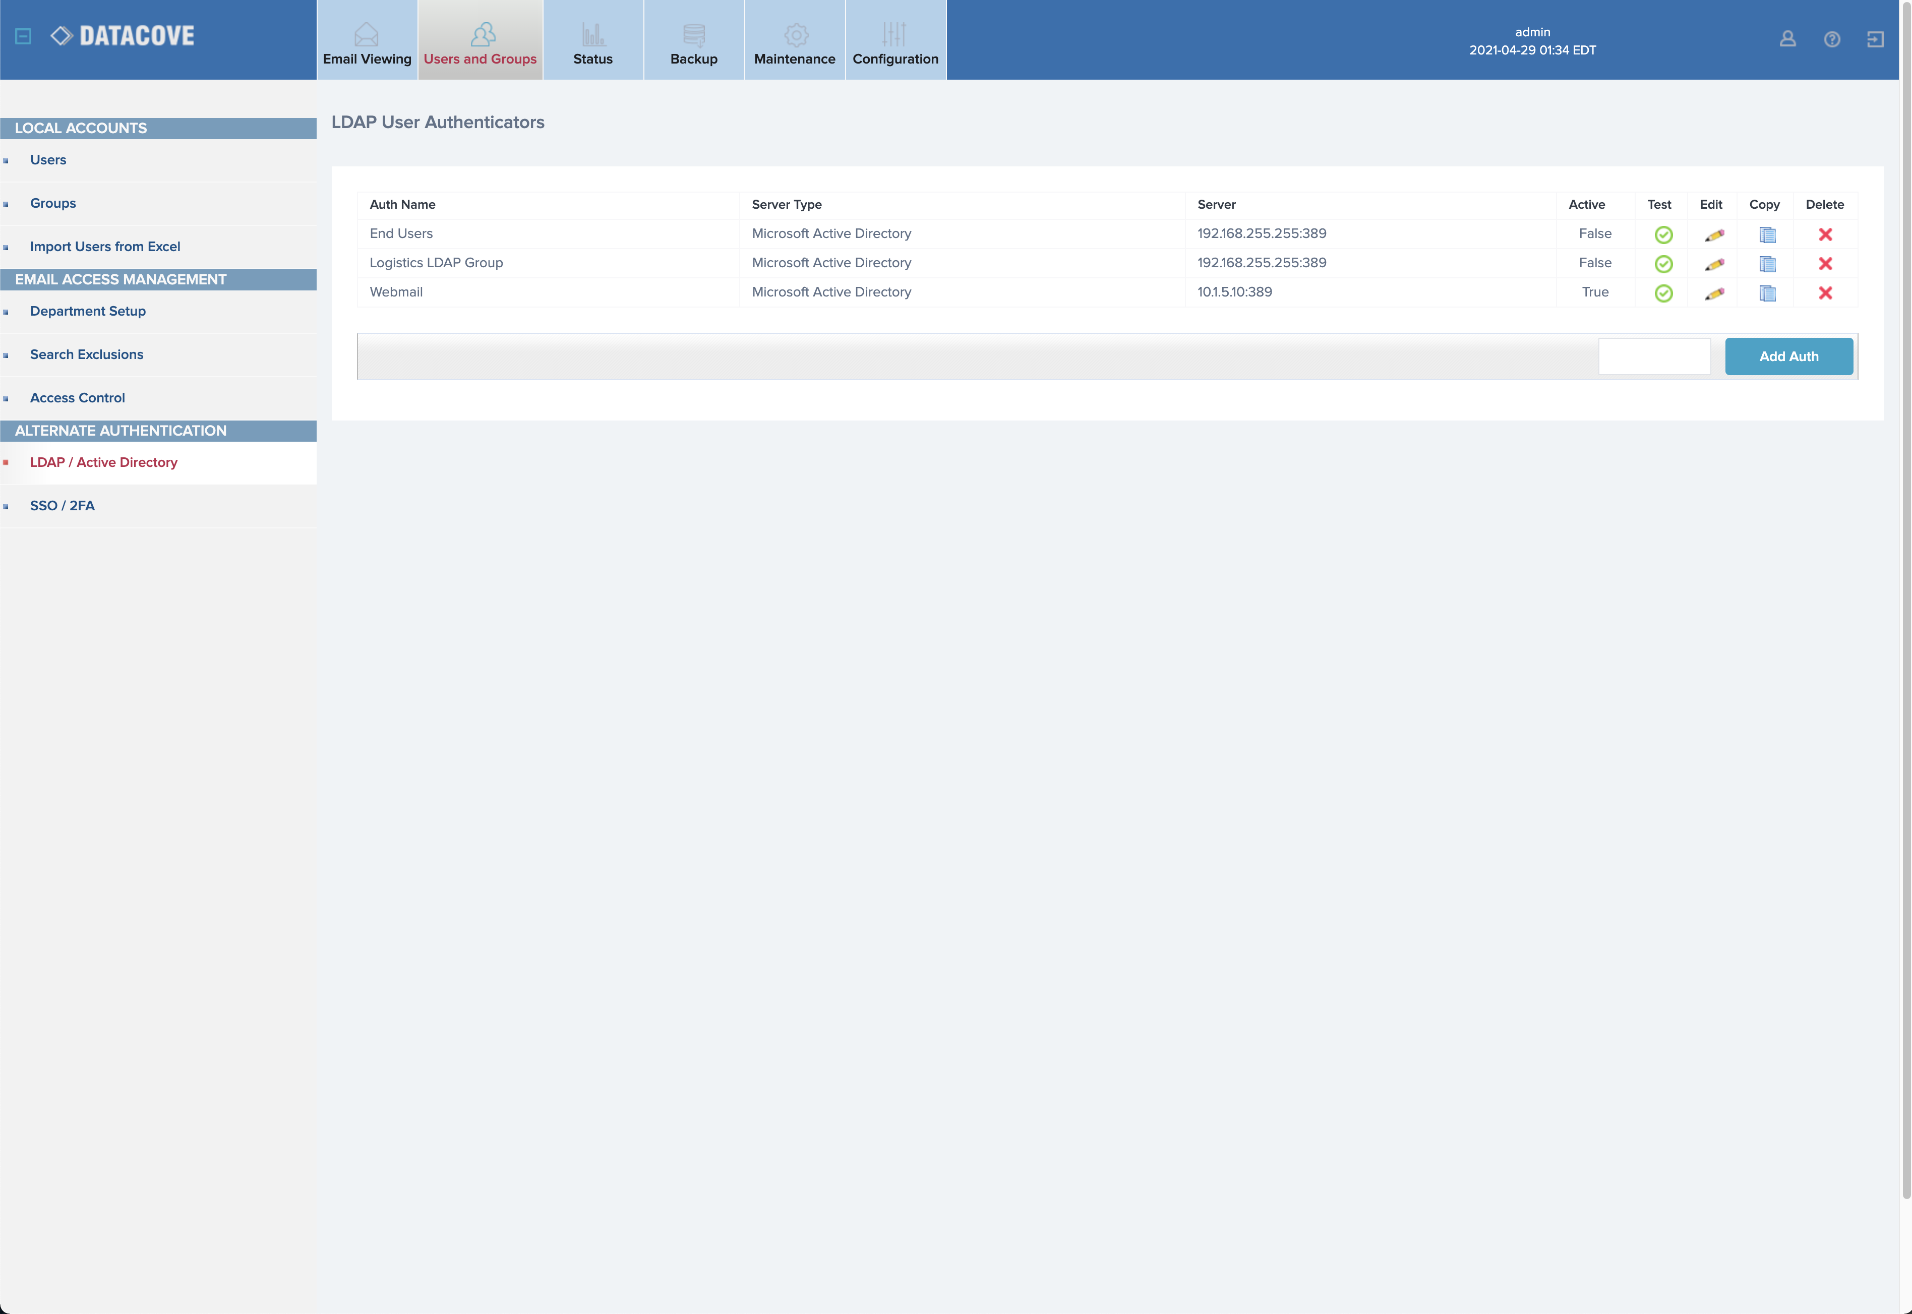
Task: Open the SSO / 2FA link
Action: pos(62,506)
